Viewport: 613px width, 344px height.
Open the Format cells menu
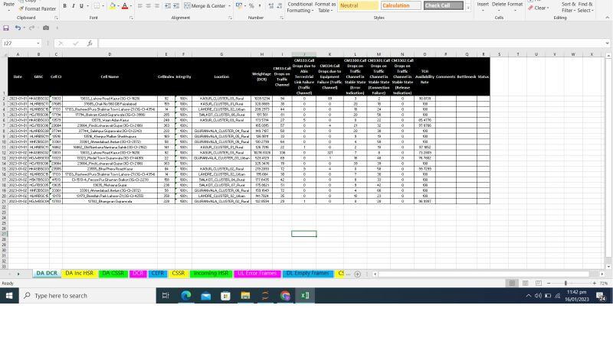click(515, 6)
